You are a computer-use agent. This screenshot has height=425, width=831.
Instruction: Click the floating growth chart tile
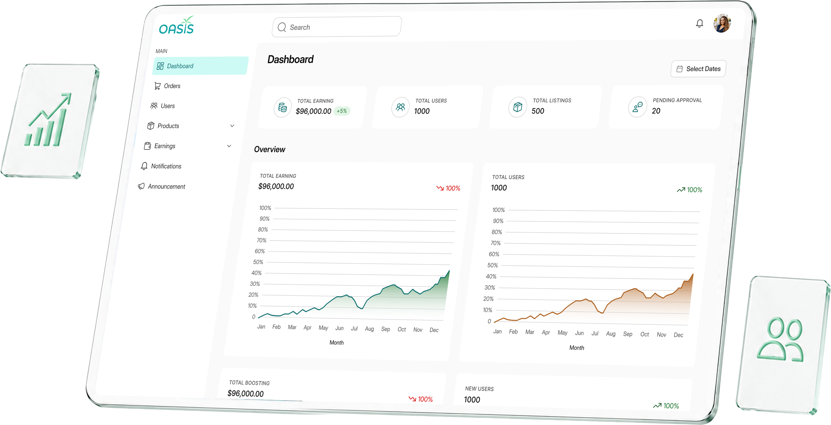pyautogui.click(x=50, y=121)
